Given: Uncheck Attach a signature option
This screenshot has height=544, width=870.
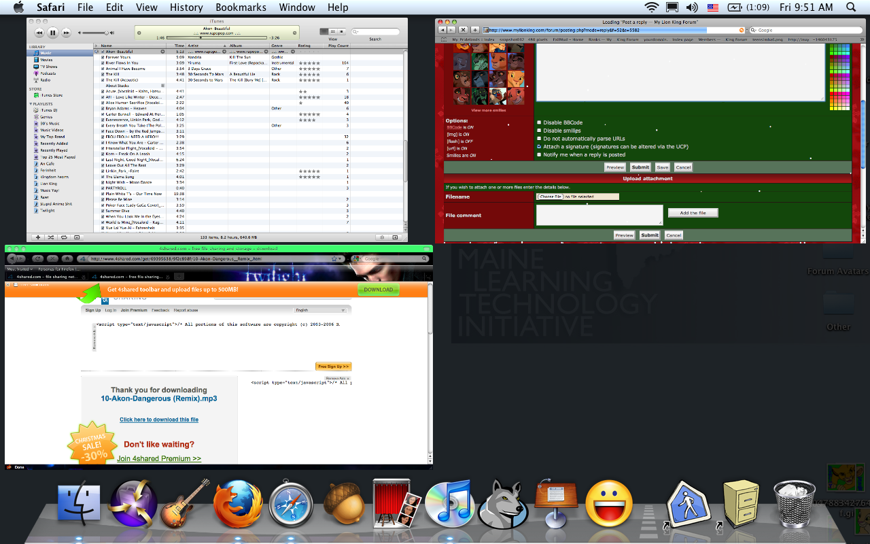Looking at the screenshot, I should point(540,146).
